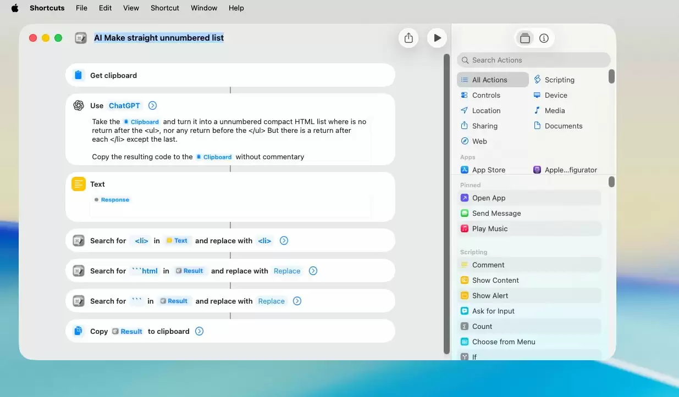Expand the ChatGPT action options chevron
The width and height of the screenshot is (679, 397).
pos(152,105)
